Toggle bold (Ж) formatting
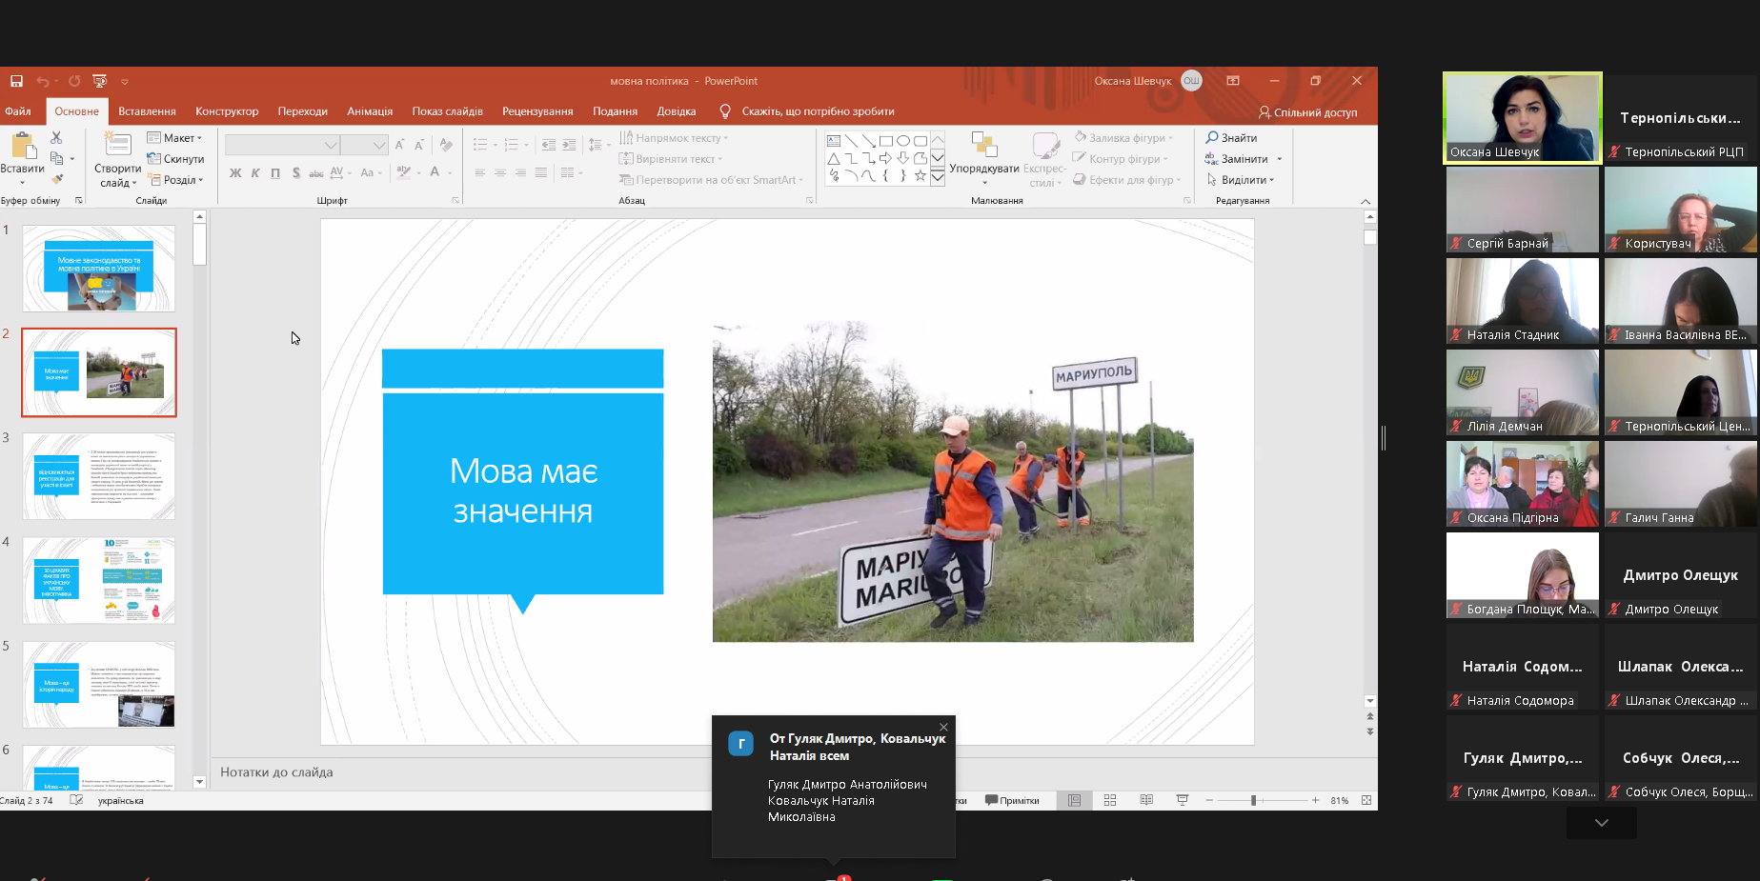 coord(235,172)
